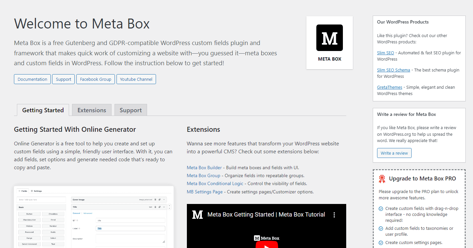
Task: Click the META BOX caption under logo
Action: 330,59
